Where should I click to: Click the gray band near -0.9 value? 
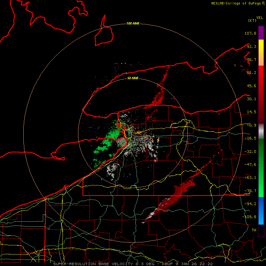point(261,131)
